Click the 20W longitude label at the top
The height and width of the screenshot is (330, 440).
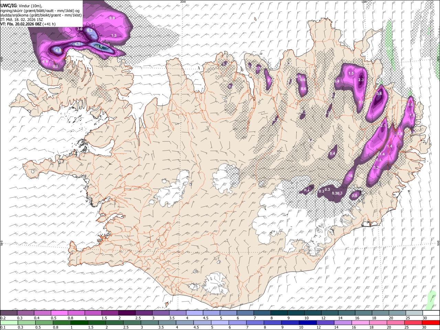click(x=183, y=2)
